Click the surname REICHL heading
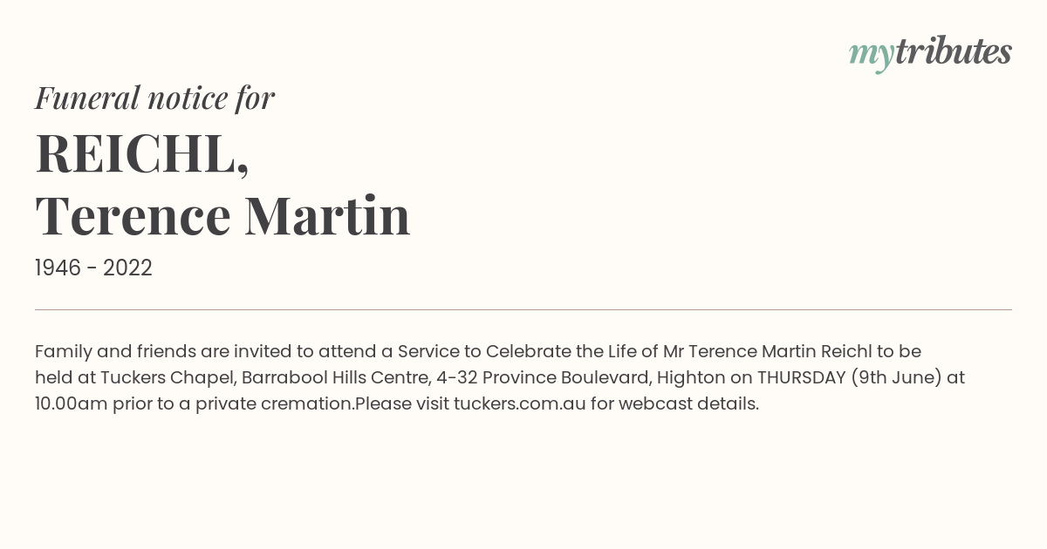1047x549 pixels. point(142,153)
